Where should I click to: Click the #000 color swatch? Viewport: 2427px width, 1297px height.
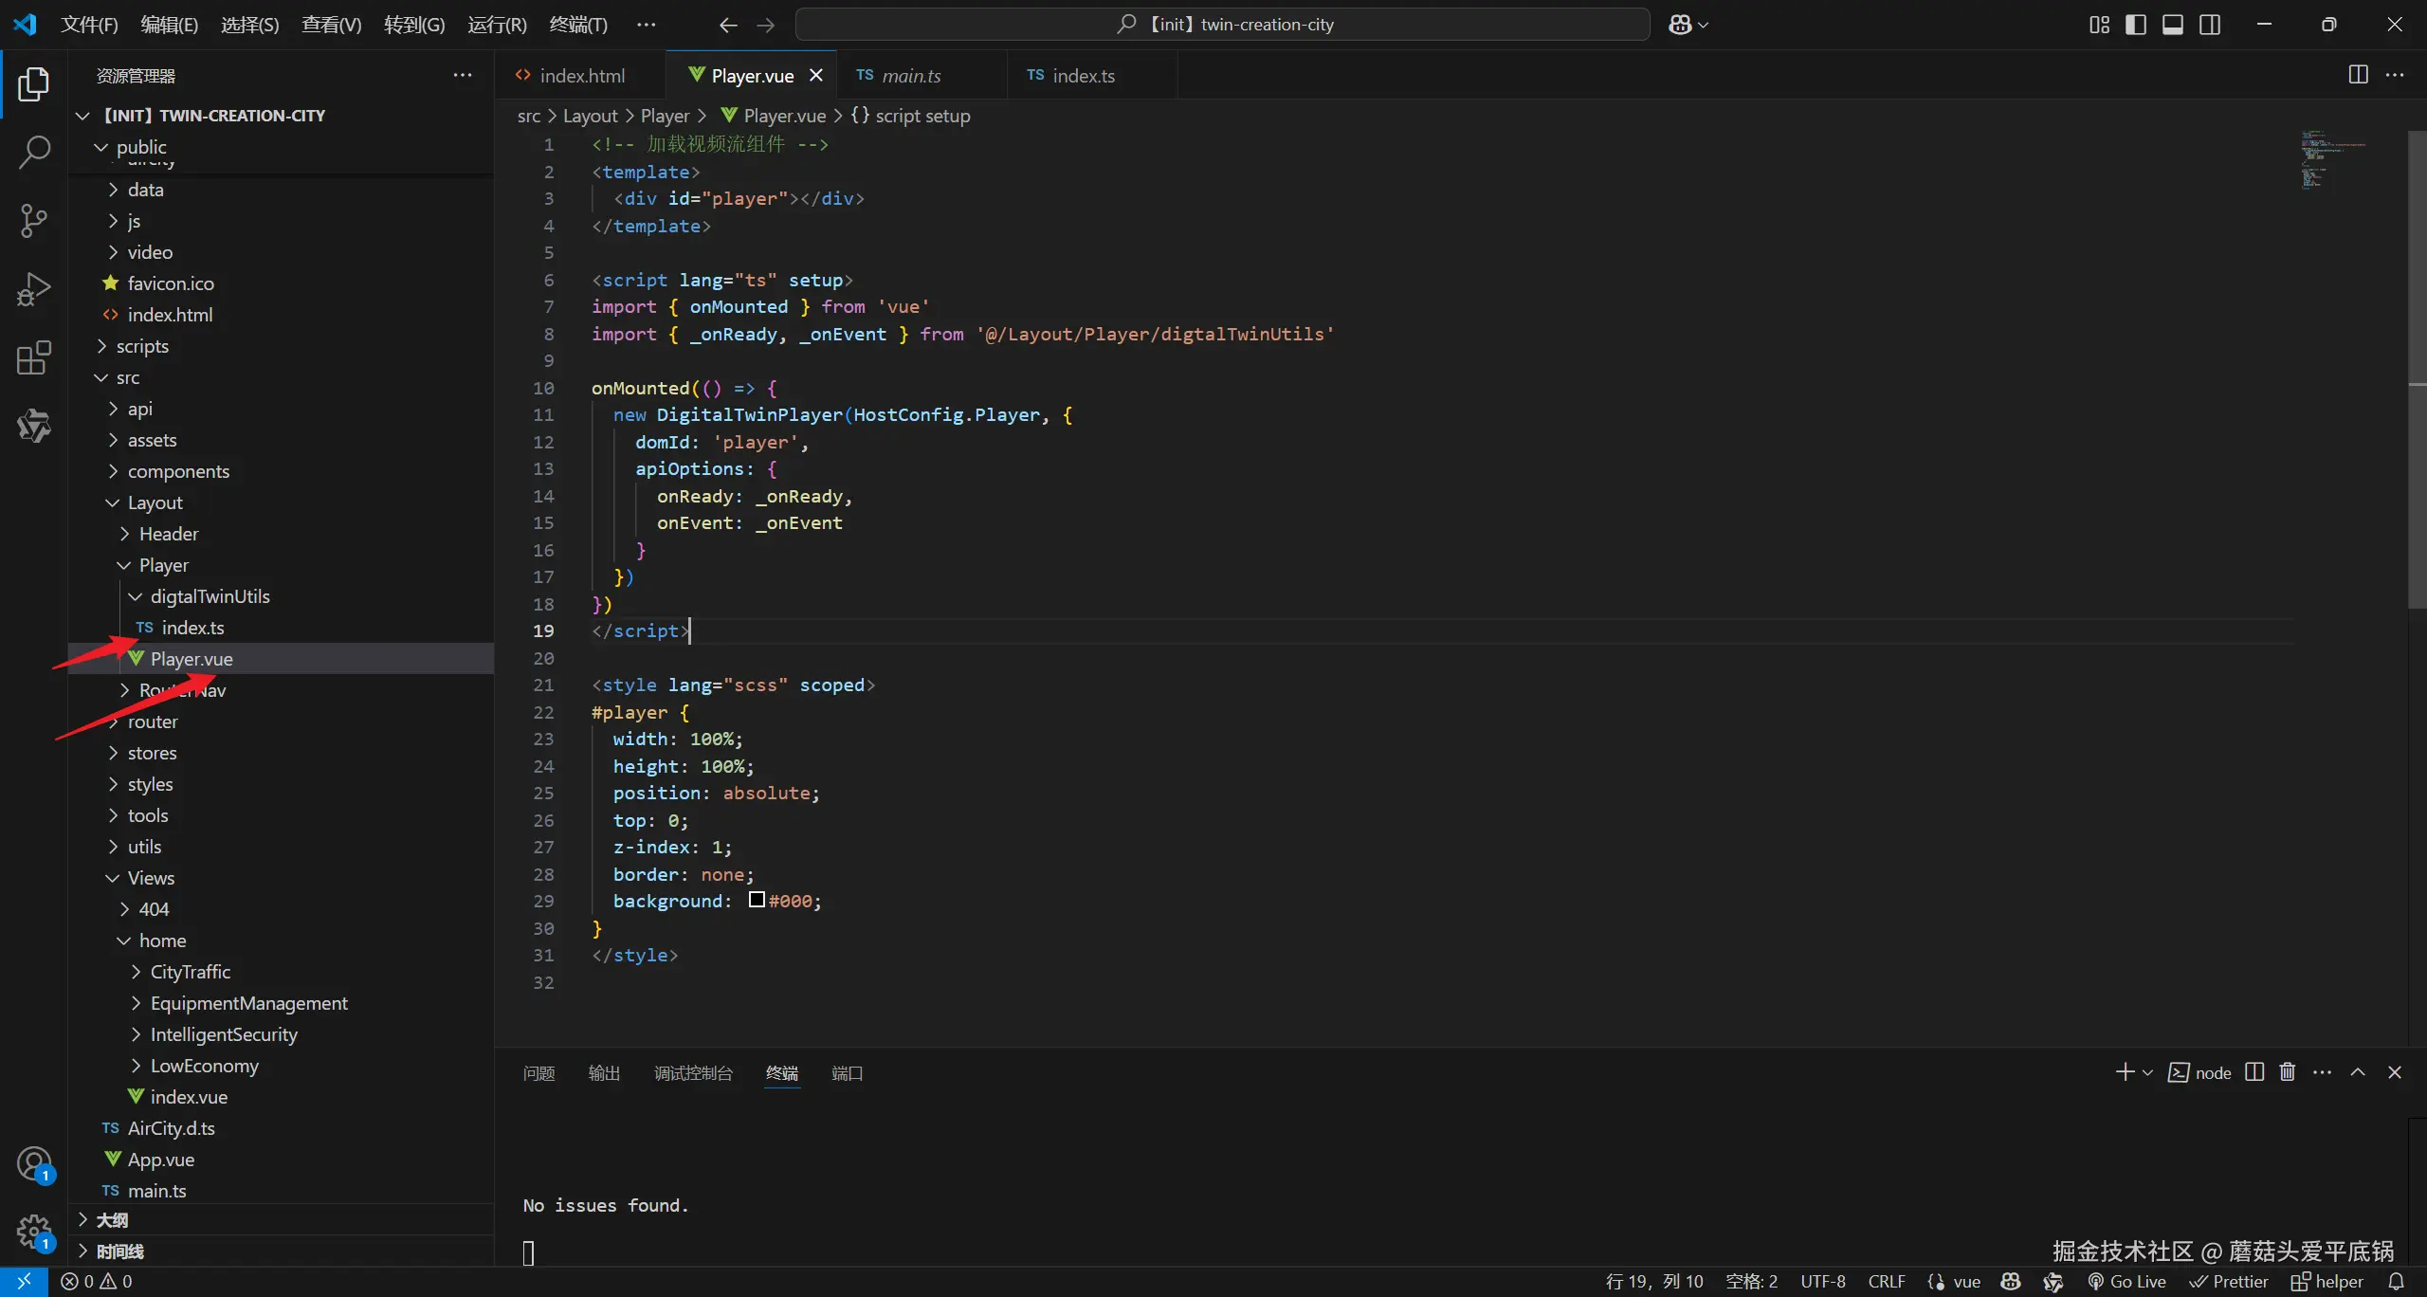pyautogui.click(x=757, y=900)
